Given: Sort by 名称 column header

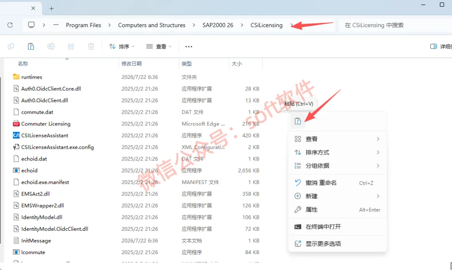Looking at the screenshot, I should tap(23, 64).
